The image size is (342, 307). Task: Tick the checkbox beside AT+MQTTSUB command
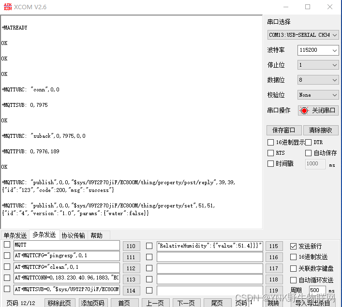7,289
